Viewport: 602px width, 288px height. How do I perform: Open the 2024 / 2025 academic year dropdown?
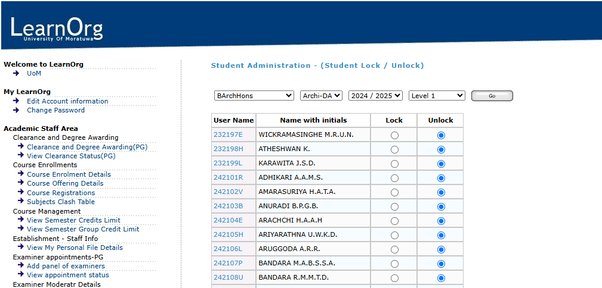tap(375, 96)
